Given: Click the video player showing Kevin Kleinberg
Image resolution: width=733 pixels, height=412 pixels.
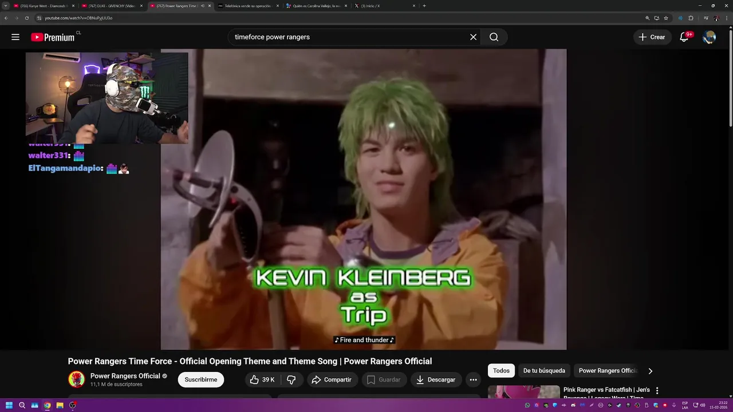Looking at the screenshot, I should point(364,199).
